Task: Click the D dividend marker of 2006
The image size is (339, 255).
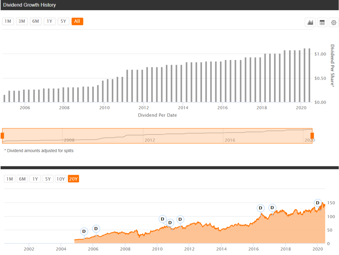Action: pyautogui.click(x=96, y=229)
